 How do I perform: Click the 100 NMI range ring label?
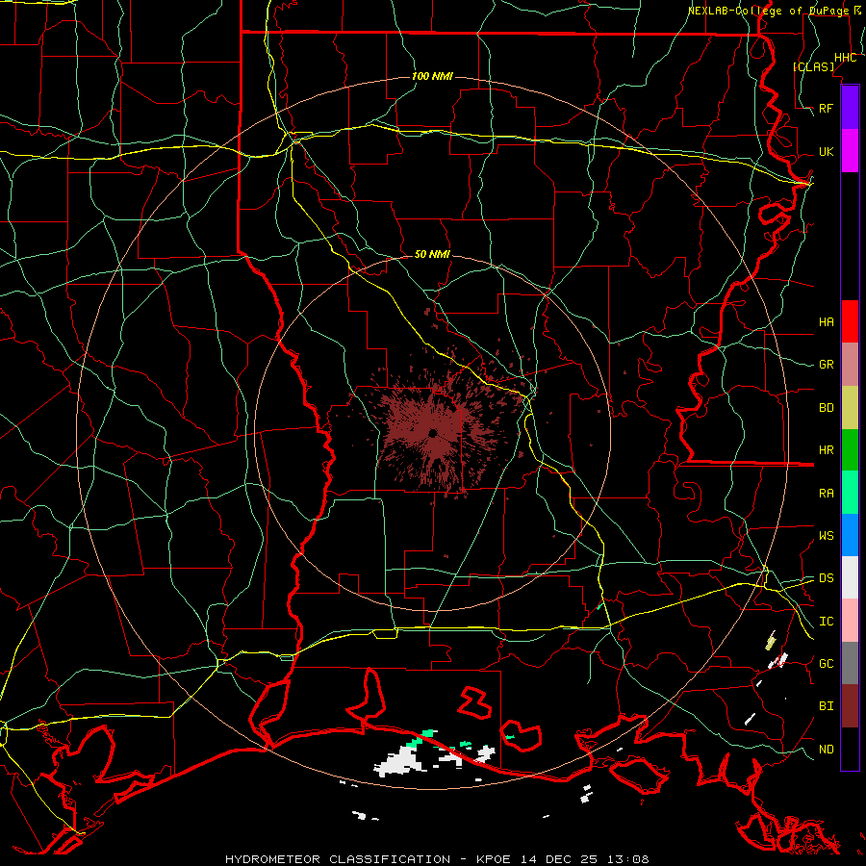432,76
